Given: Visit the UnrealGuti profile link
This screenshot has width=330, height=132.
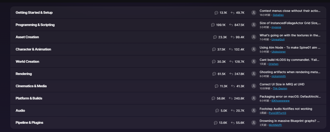Looking at the screenshot, I should pos(278,40).
